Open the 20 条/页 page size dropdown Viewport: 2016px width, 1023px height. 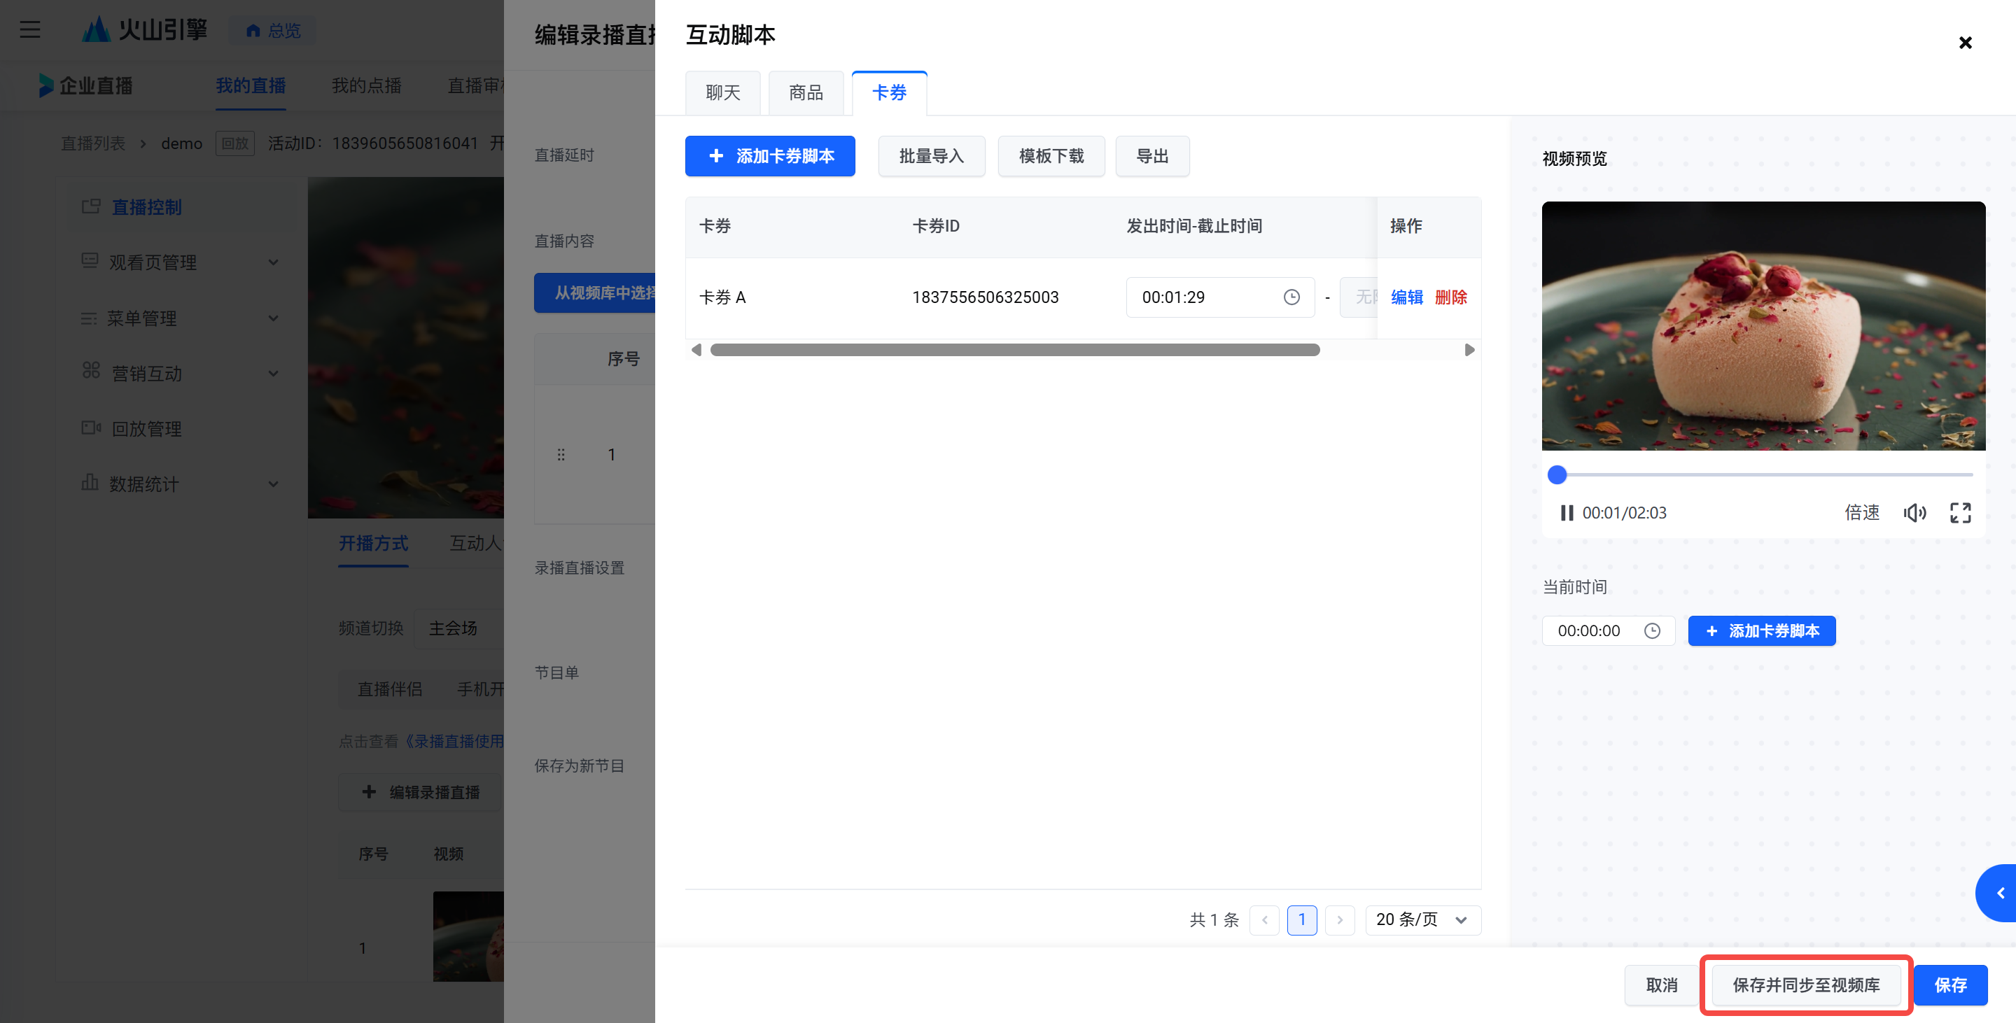(1422, 919)
